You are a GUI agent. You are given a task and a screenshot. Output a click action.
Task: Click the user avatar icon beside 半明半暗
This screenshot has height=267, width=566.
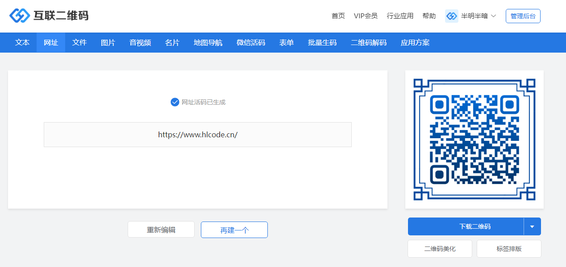pos(452,16)
